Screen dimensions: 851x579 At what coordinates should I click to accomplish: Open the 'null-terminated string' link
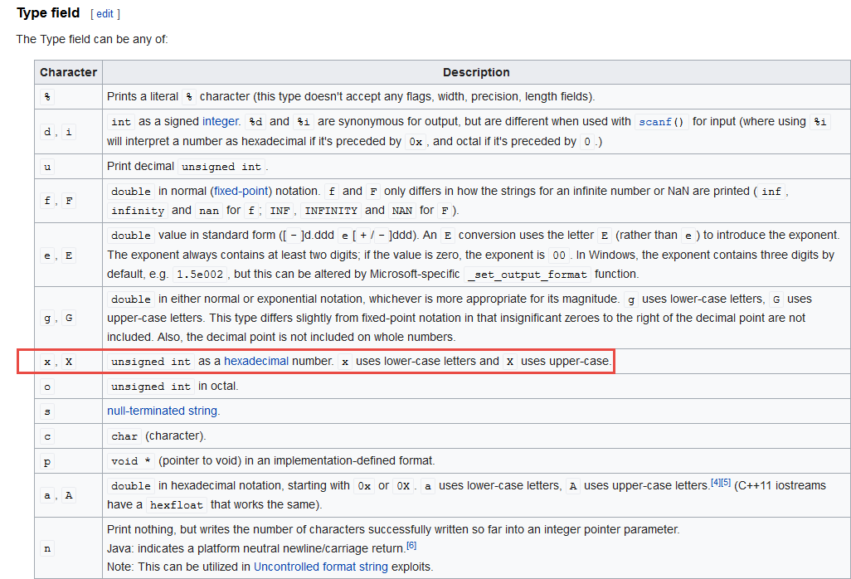(163, 411)
